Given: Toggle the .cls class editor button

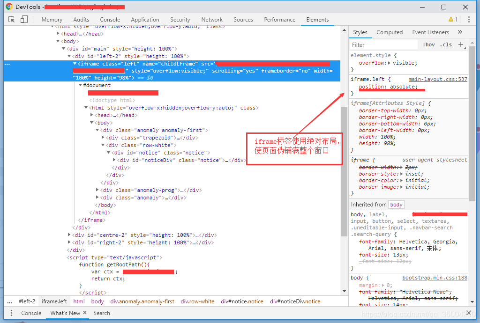Looking at the screenshot, I should tap(446, 44).
